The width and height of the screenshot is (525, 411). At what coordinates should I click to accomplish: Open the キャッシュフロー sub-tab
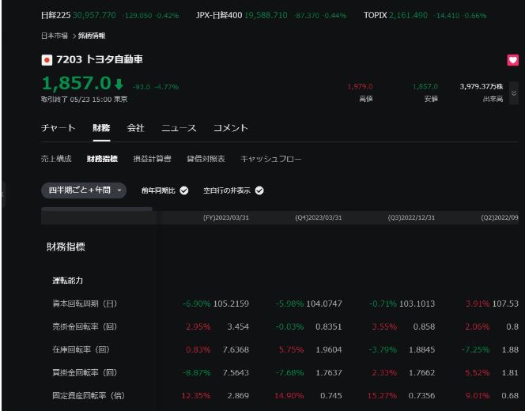click(271, 159)
